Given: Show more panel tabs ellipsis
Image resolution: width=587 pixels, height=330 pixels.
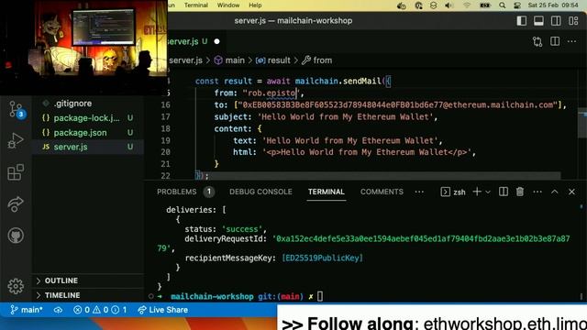Looking at the screenshot, I should (419, 192).
